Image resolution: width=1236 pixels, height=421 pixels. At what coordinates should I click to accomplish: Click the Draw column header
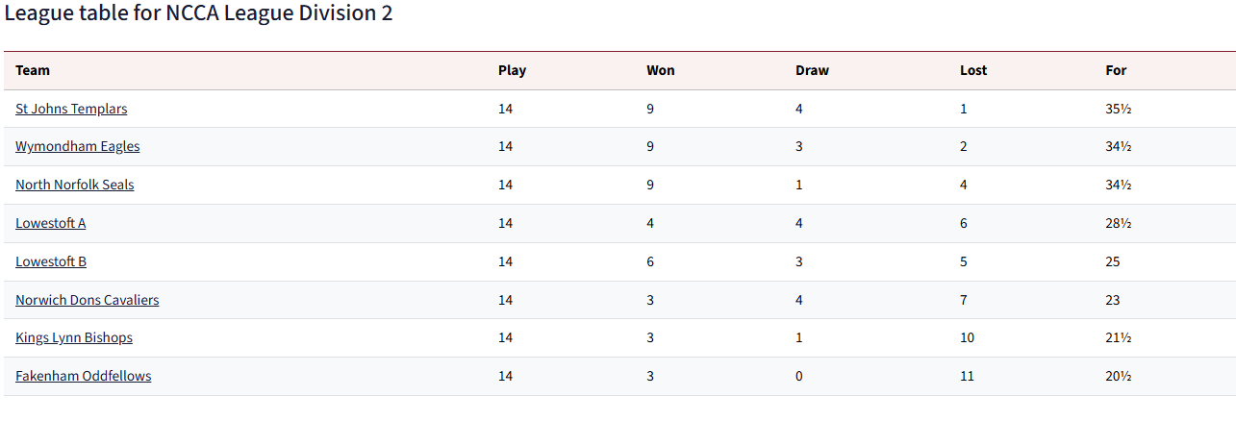(812, 70)
